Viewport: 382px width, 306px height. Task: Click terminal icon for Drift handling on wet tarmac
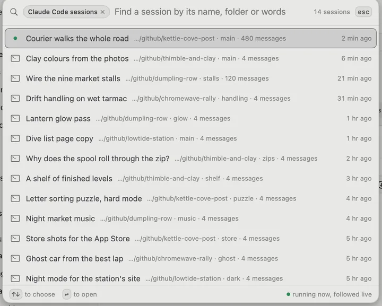[x=15, y=98]
